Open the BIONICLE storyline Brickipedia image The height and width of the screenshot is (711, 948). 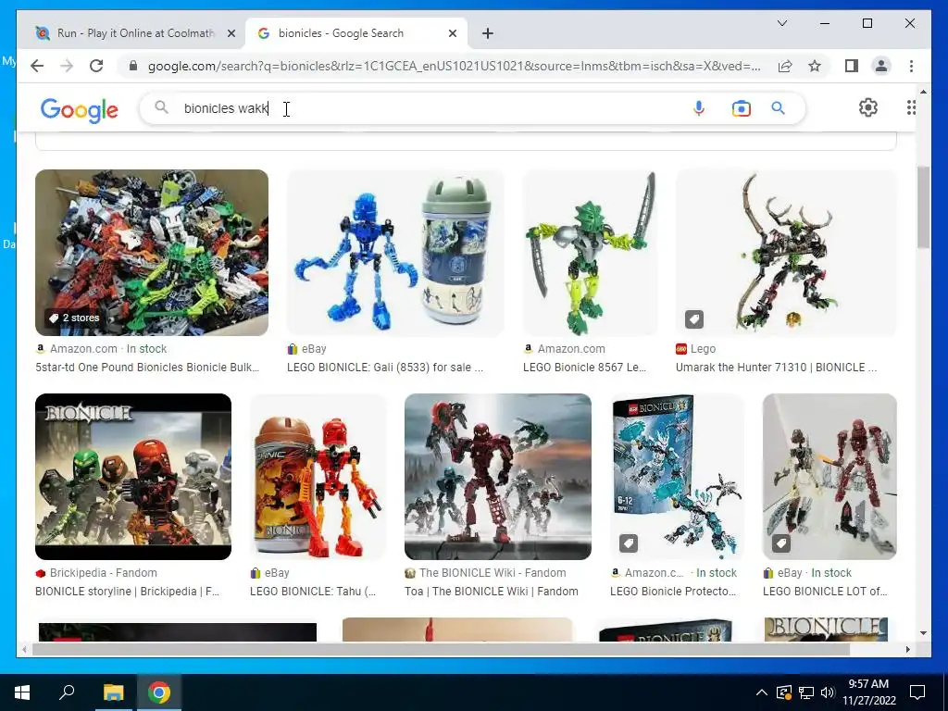133,477
